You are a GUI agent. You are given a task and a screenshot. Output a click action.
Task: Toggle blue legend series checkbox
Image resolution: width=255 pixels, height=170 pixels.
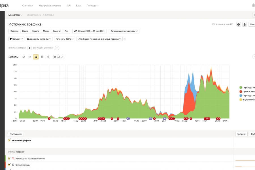click(x=241, y=96)
